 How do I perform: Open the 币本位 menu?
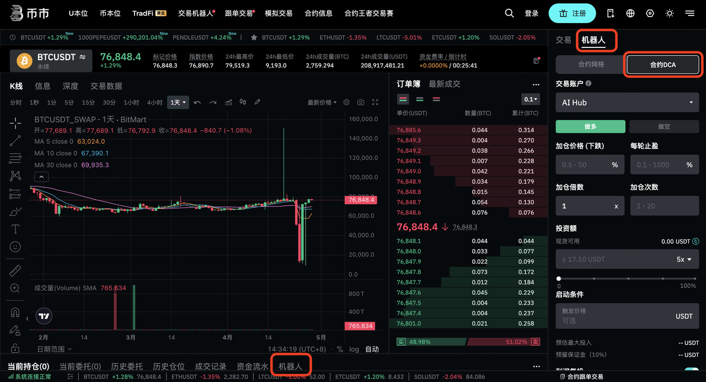click(110, 13)
